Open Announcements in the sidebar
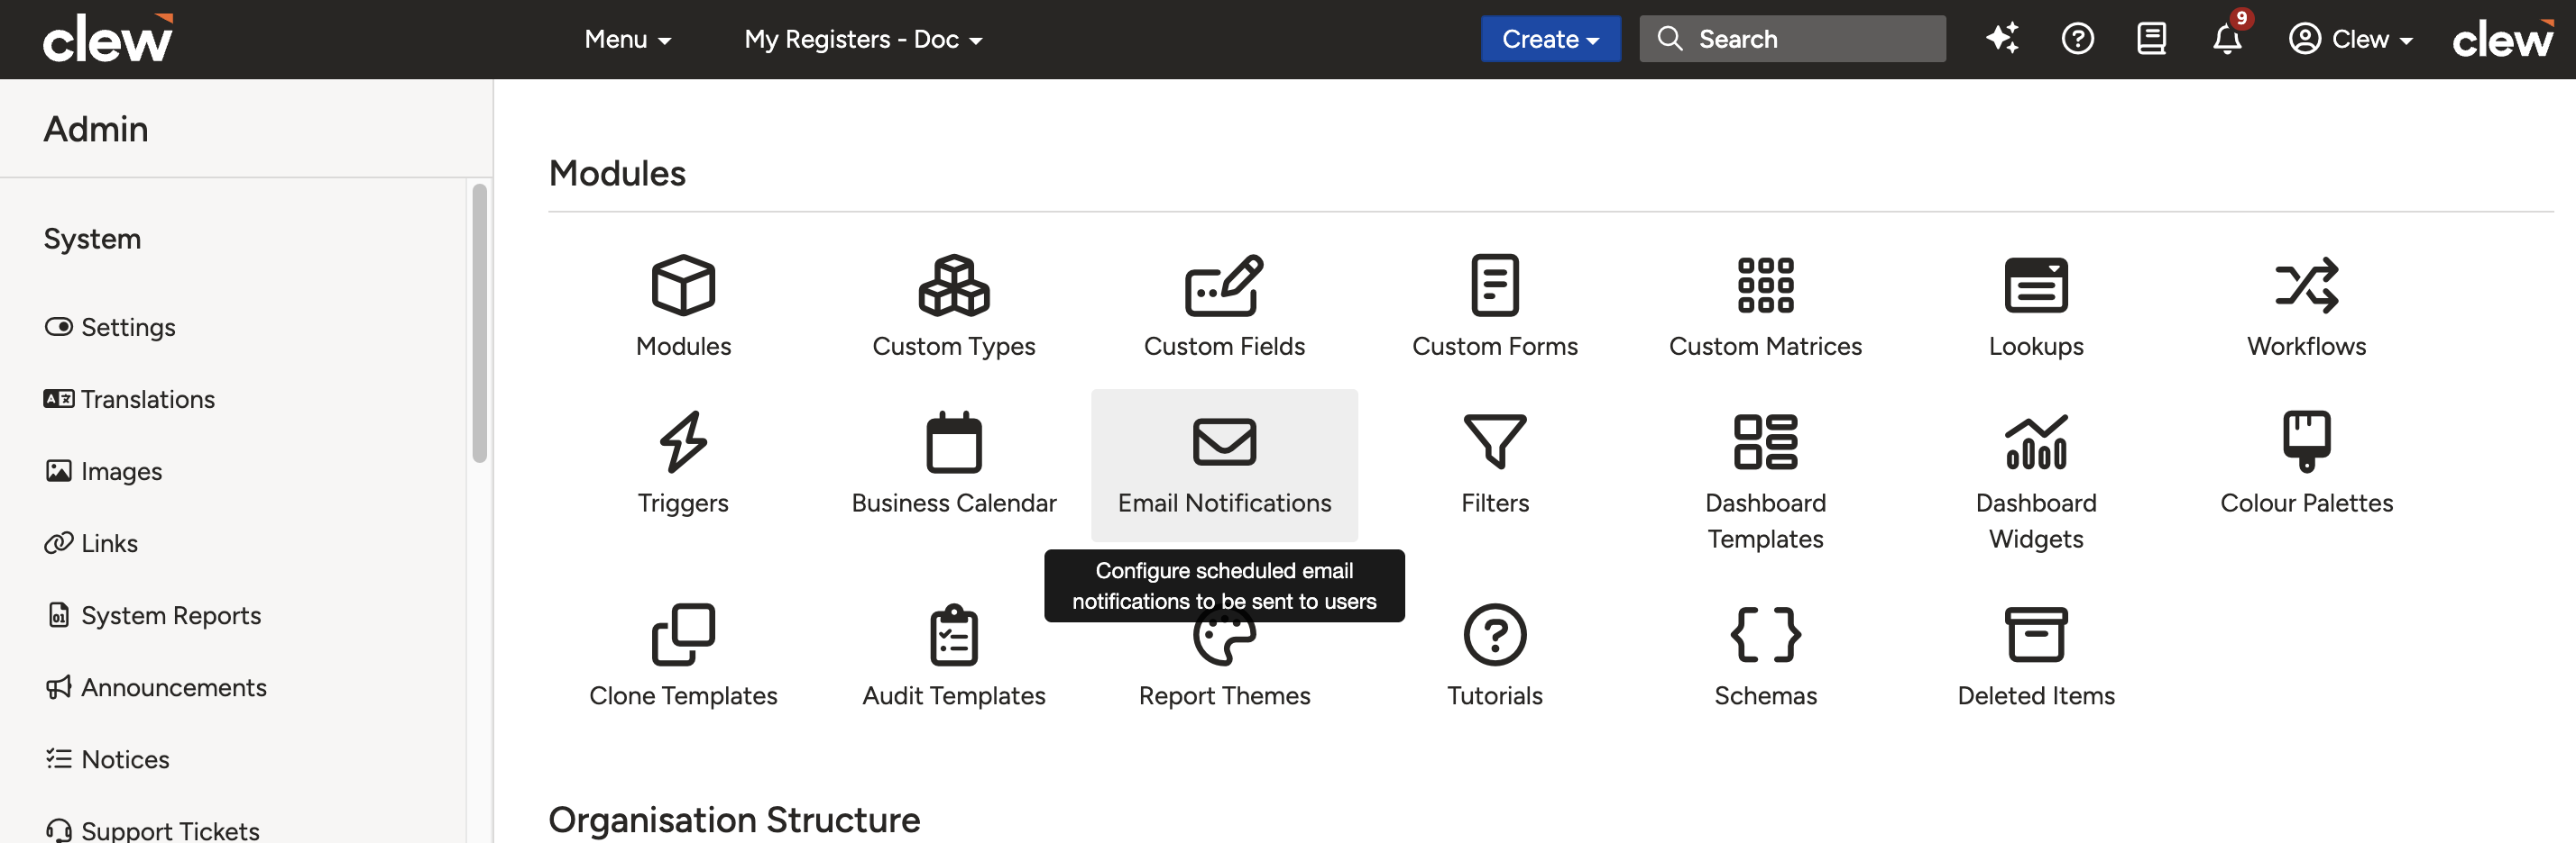This screenshot has height=843, width=2576. click(x=156, y=686)
